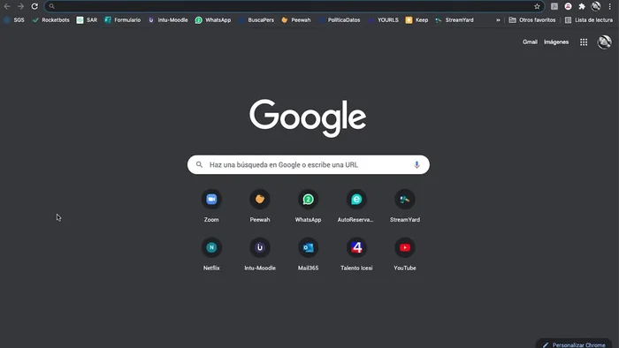Open the Netflix shortcut tile

(211, 254)
